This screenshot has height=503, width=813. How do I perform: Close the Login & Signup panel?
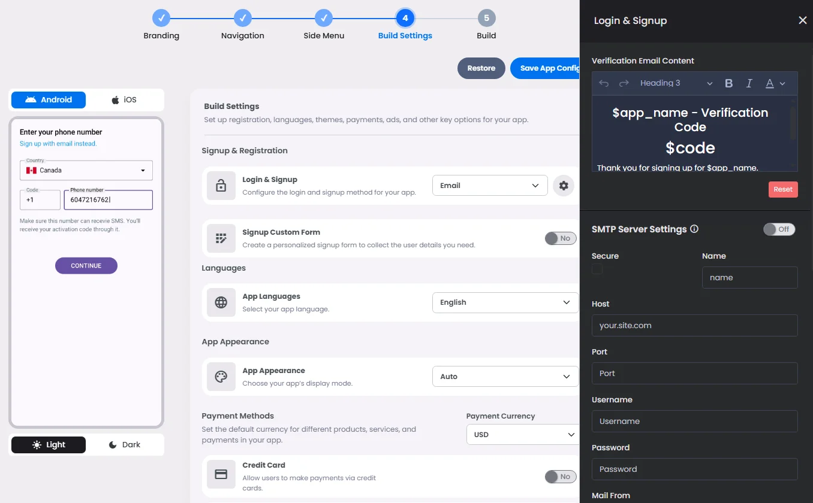tap(802, 21)
